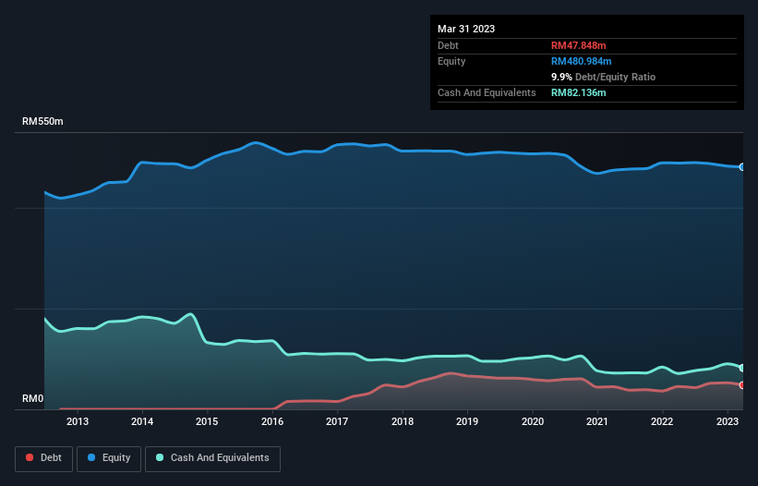Image resolution: width=758 pixels, height=486 pixels.
Task: Toggle the Cash And Equivalents legend button
Action: 212,458
